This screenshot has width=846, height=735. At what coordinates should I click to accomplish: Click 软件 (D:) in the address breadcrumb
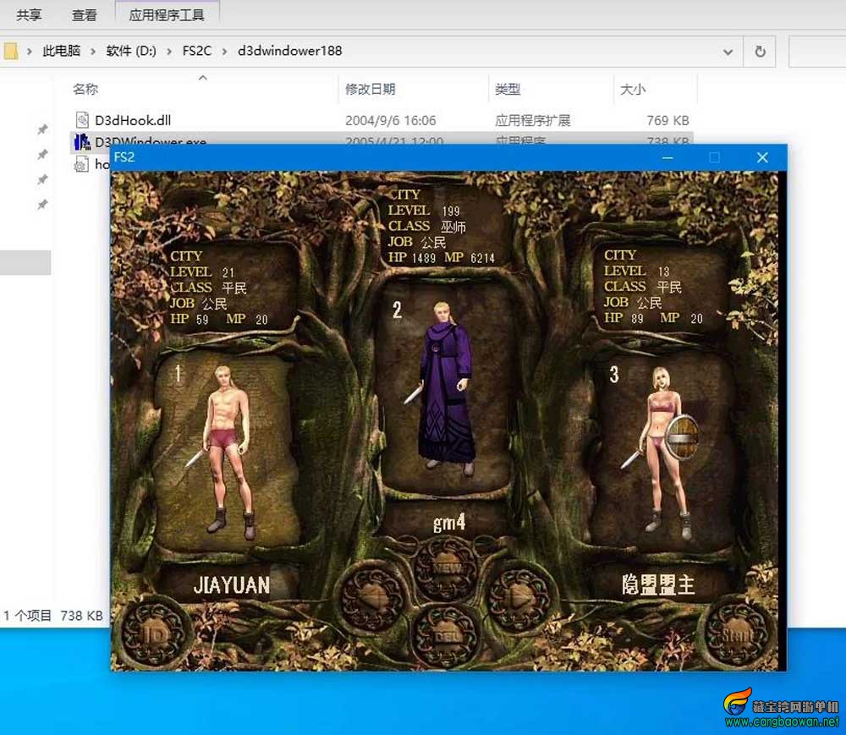point(131,51)
